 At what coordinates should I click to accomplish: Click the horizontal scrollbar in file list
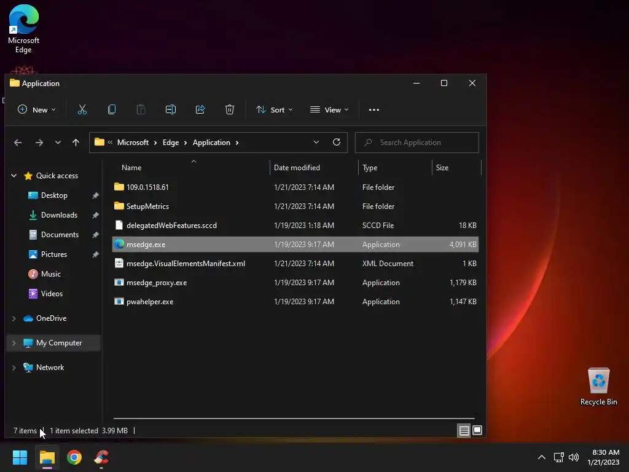pyautogui.click(x=294, y=418)
